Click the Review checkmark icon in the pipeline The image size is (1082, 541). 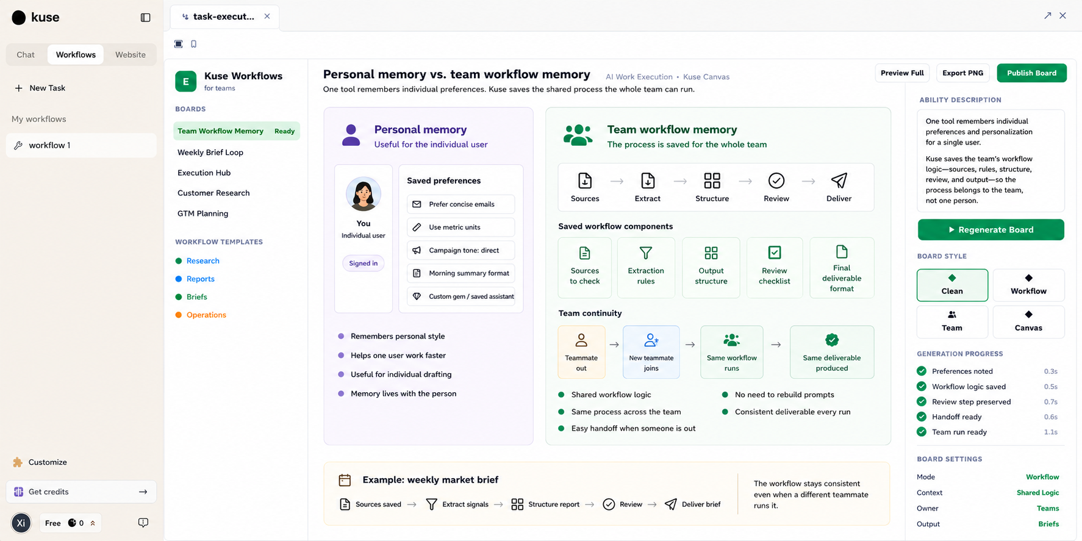[x=776, y=181]
